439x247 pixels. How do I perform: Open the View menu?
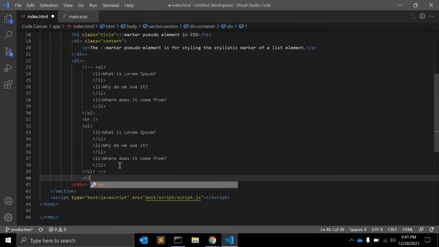click(x=68, y=5)
